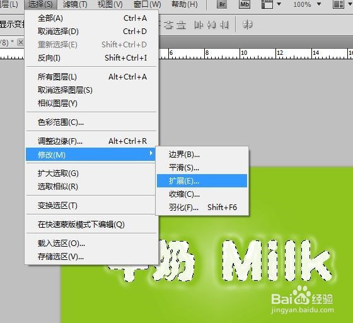Open the 选择(S) menu
Viewport: 353px width, 323px height.
[x=40, y=4]
